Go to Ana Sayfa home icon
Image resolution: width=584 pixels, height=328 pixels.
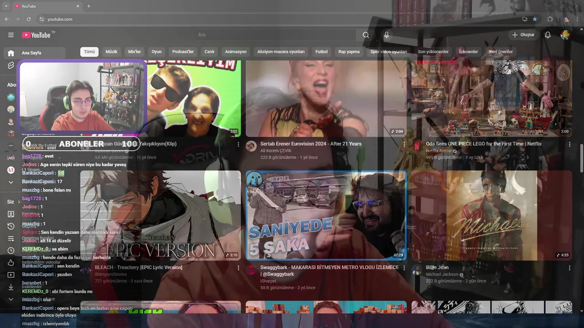(11, 53)
